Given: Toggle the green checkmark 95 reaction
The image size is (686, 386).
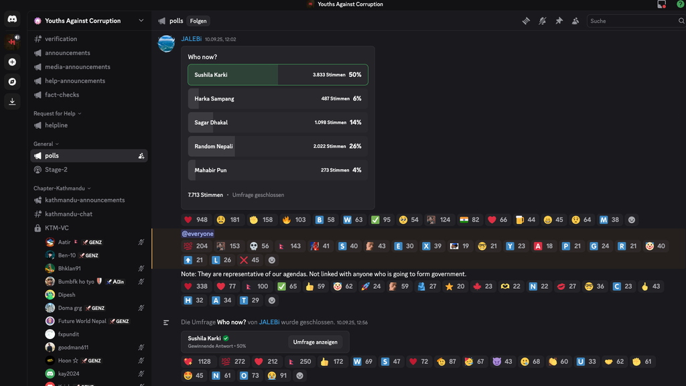Looking at the screenshot, I should point(381,220).
